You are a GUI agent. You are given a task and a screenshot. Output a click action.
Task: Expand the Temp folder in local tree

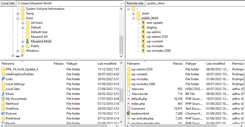tap(18, 14)
